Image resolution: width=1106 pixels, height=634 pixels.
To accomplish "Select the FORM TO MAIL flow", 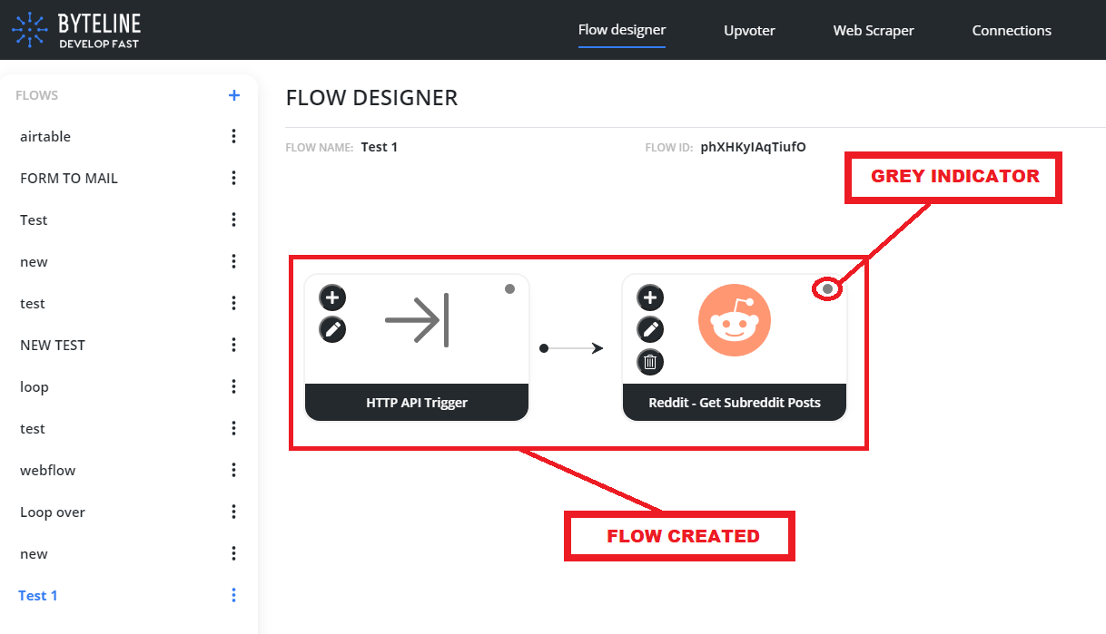I will pos(69,178).
